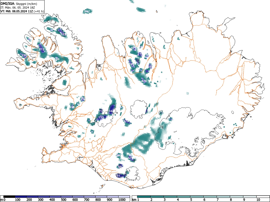Image resolution: width=270 pixels, height=202 pixels.
Task: Click the 200–300 m legend swatch
Action: (x=32, y=197)
